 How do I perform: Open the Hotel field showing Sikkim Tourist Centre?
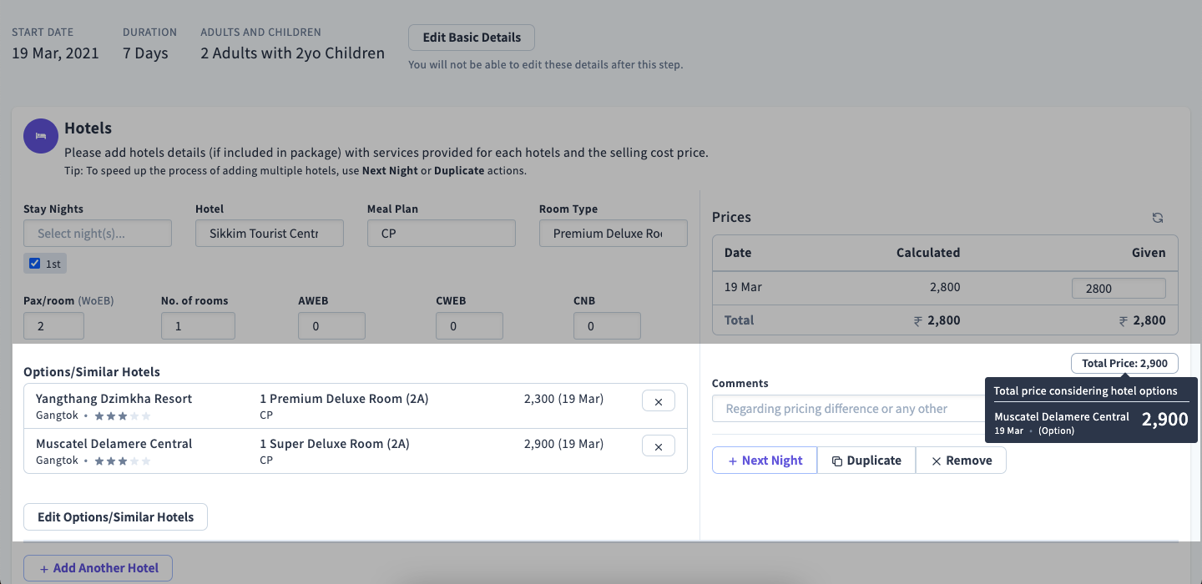tap(269, 233)
